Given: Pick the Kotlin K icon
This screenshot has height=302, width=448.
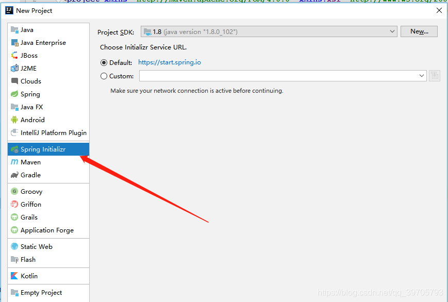Looking at the screenshot, I should (x=14, y=276).
